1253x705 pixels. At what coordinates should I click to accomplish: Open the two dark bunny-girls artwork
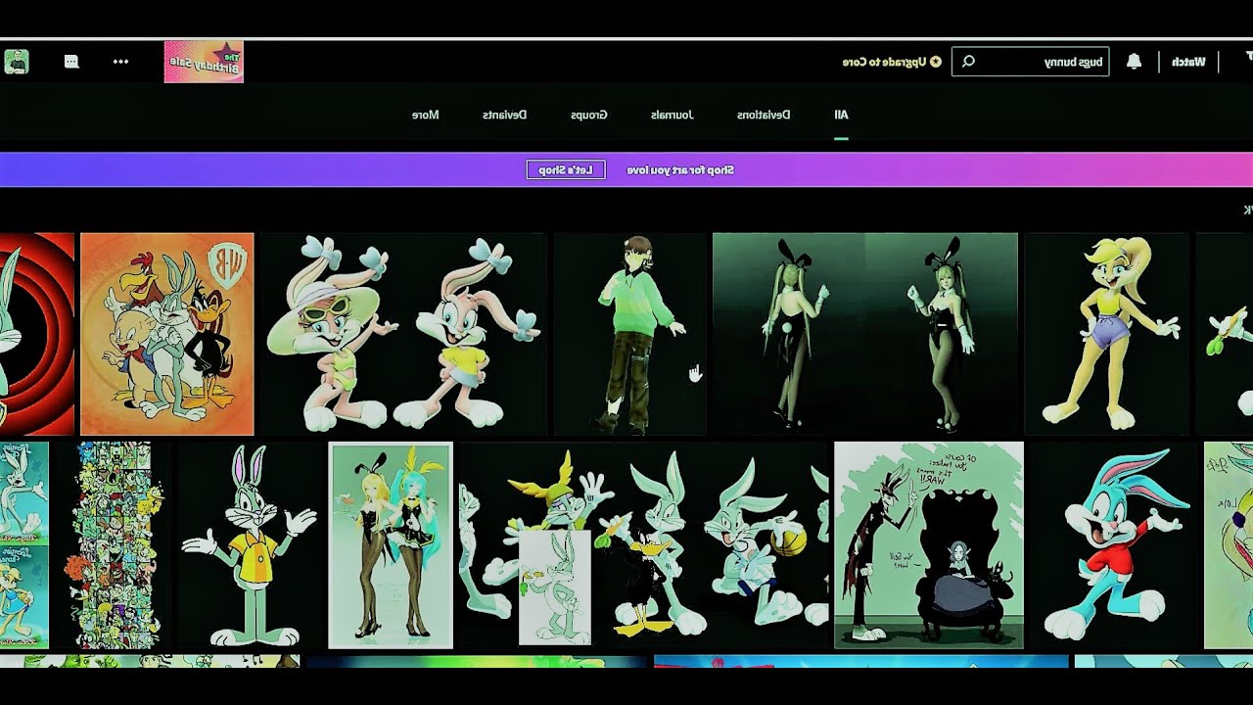865,334
